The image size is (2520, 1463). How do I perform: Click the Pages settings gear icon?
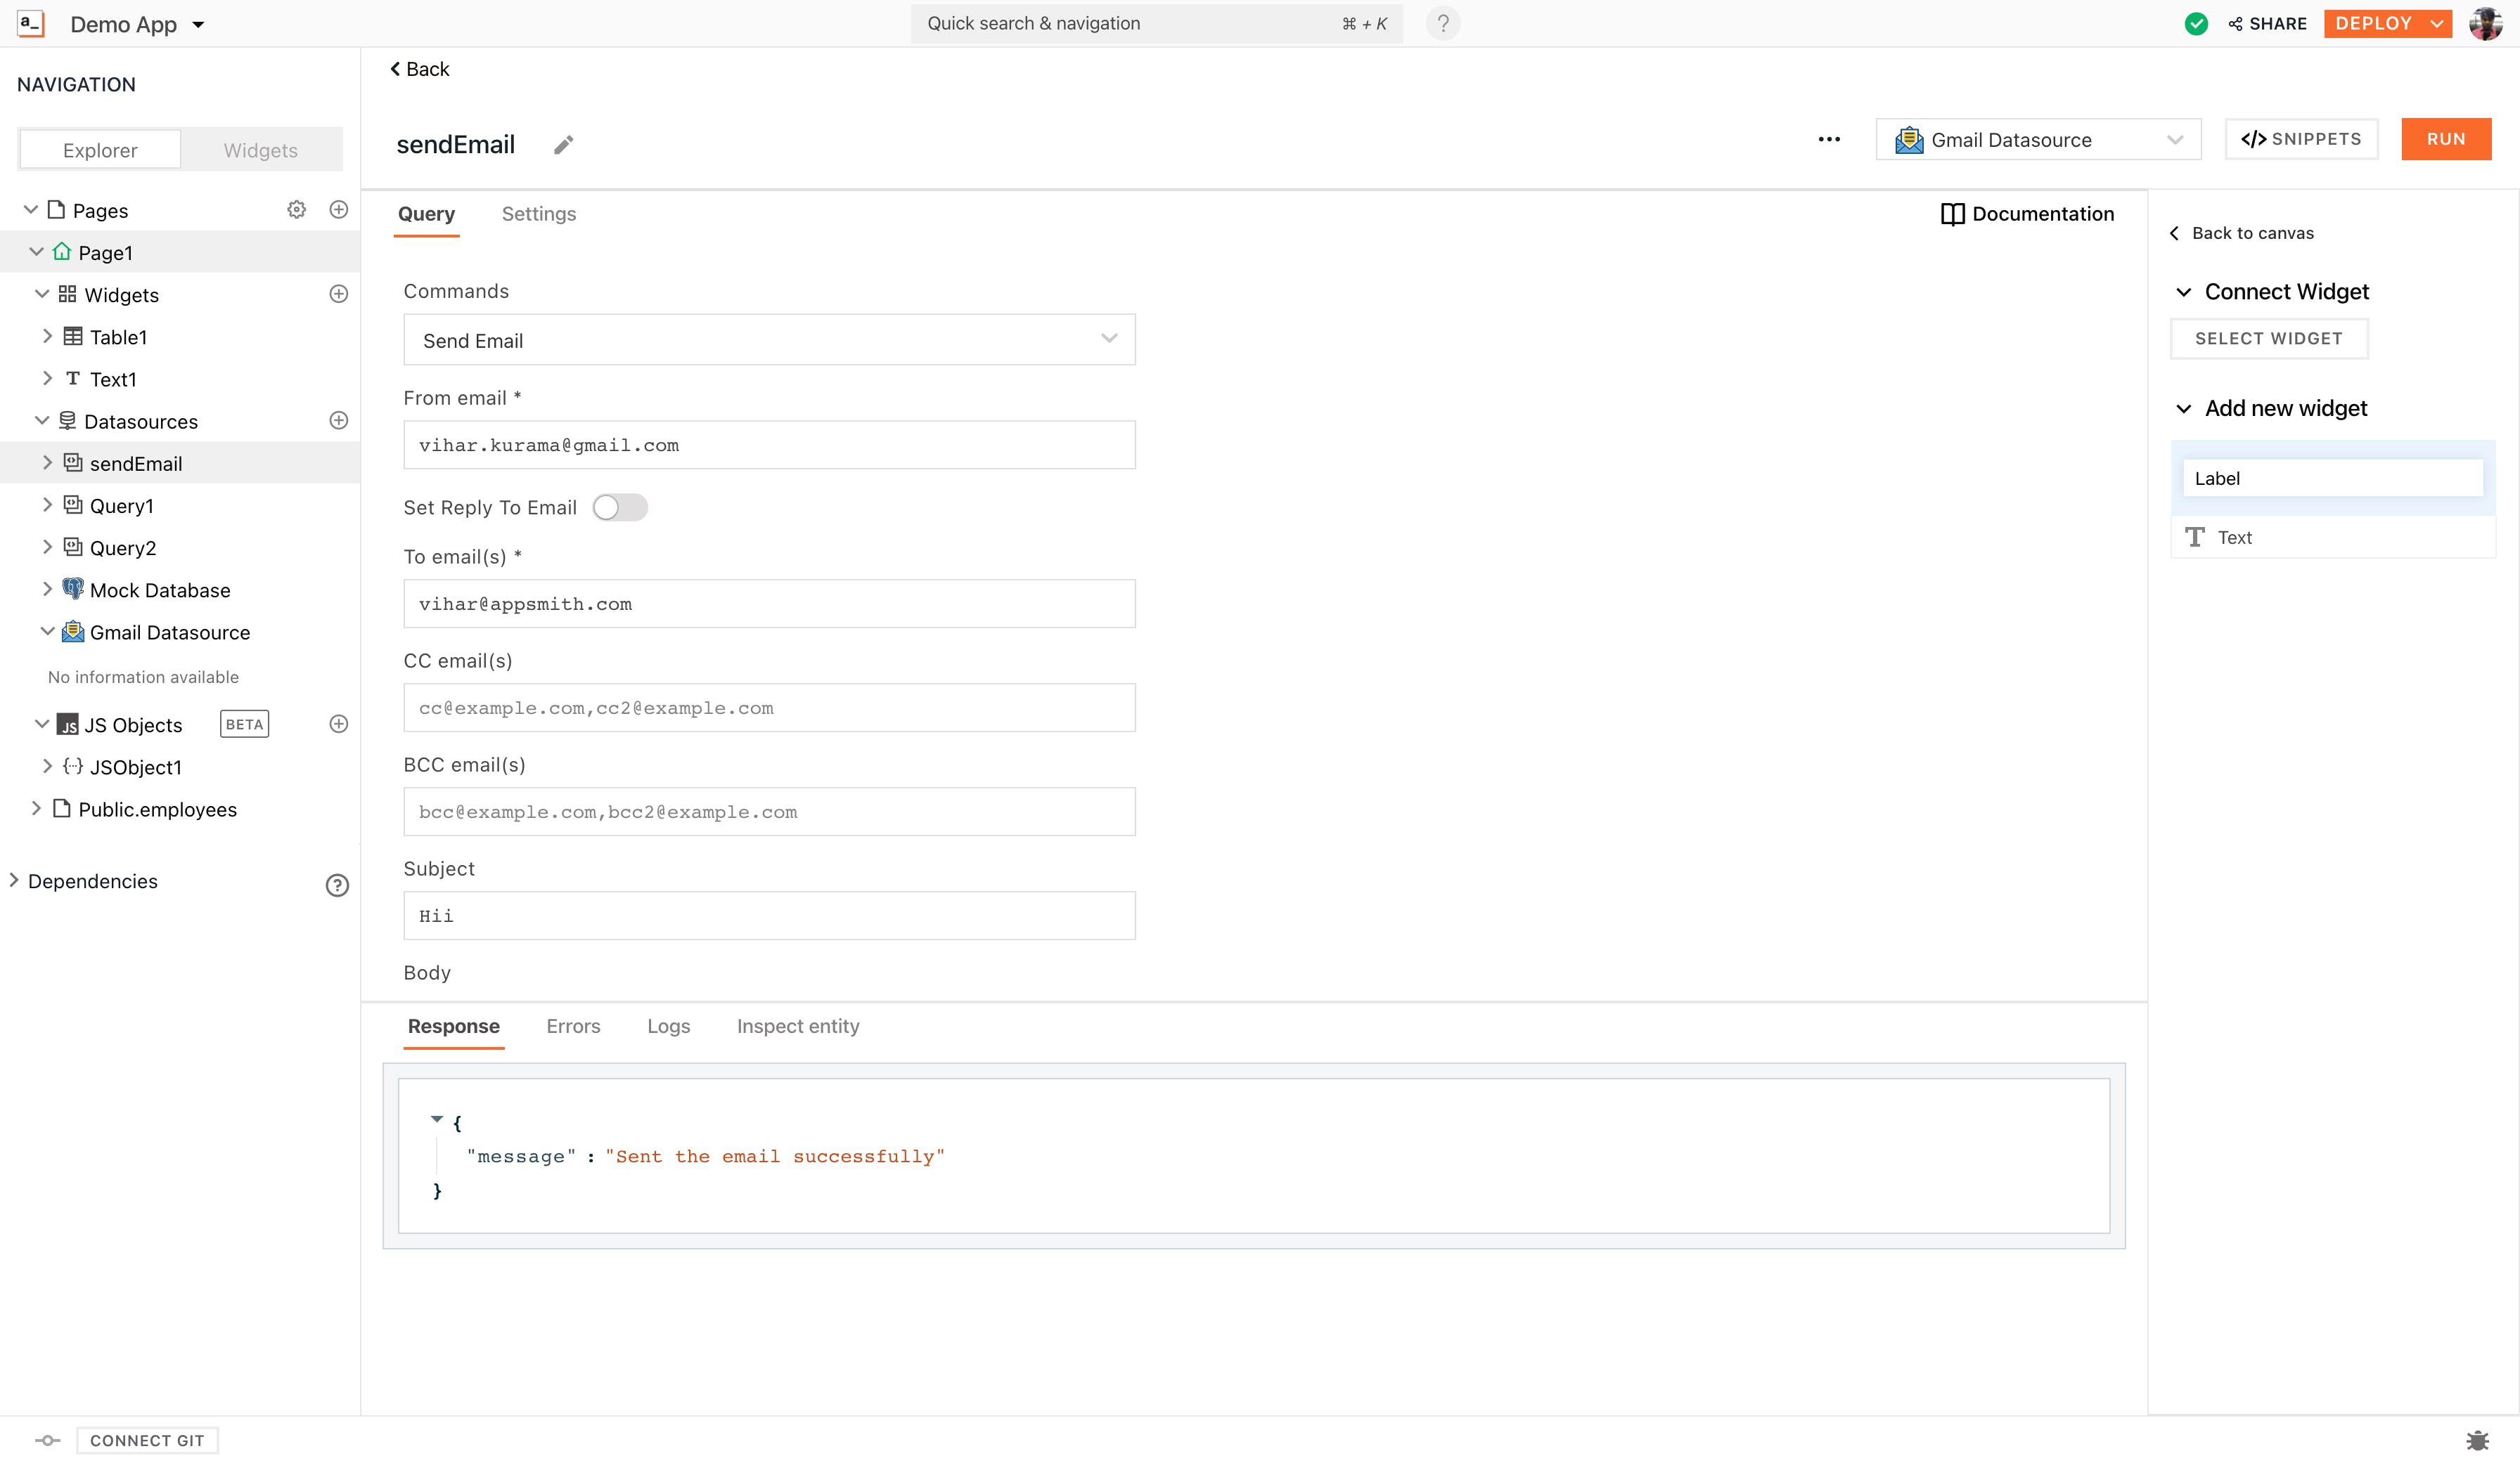point(296,210)
